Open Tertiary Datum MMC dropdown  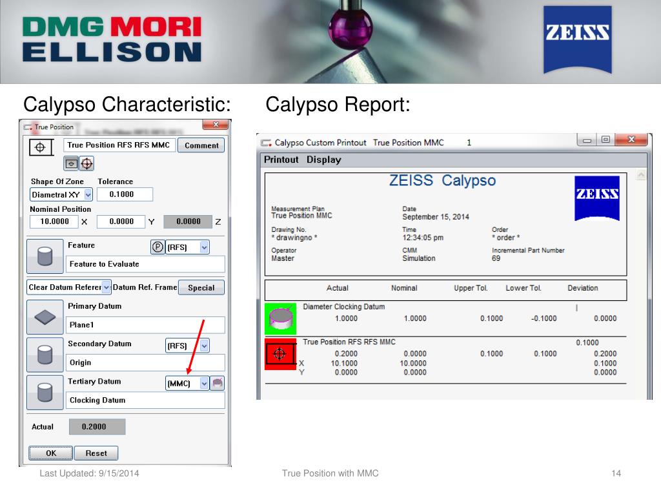187,384
